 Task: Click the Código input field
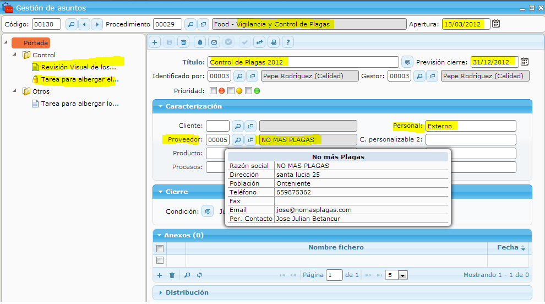[x=47, y=24]
